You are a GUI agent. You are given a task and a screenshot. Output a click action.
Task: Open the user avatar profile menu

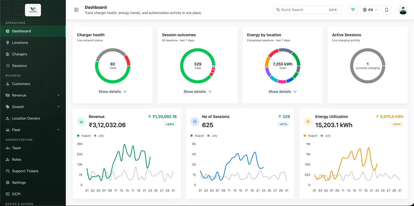403,10
